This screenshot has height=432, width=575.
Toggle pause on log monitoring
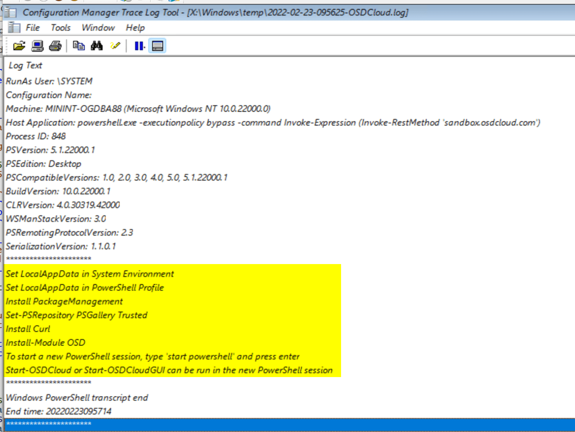[x=138, y=46]
